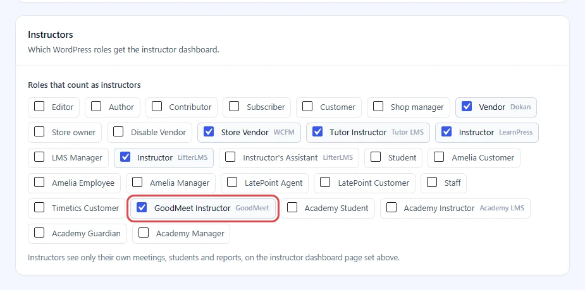Viewport: 585px width, 290px height.
Task: Uncheck the Instructor LearnPress role
Action: [446, 132]
